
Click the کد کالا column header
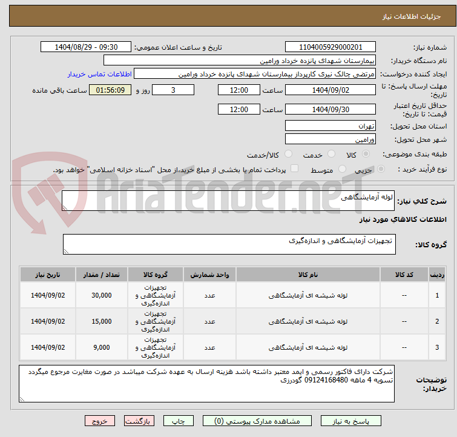pyautogui.click(x=404, y=275)
